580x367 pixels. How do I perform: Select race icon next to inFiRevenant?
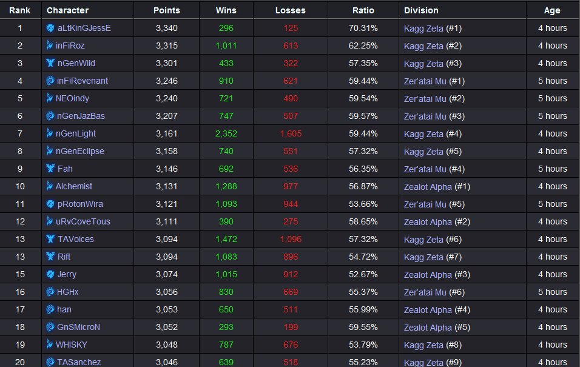pos(50,81)
